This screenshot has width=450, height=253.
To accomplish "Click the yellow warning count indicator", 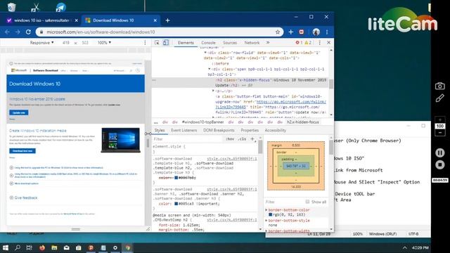I will pos(308,43).
